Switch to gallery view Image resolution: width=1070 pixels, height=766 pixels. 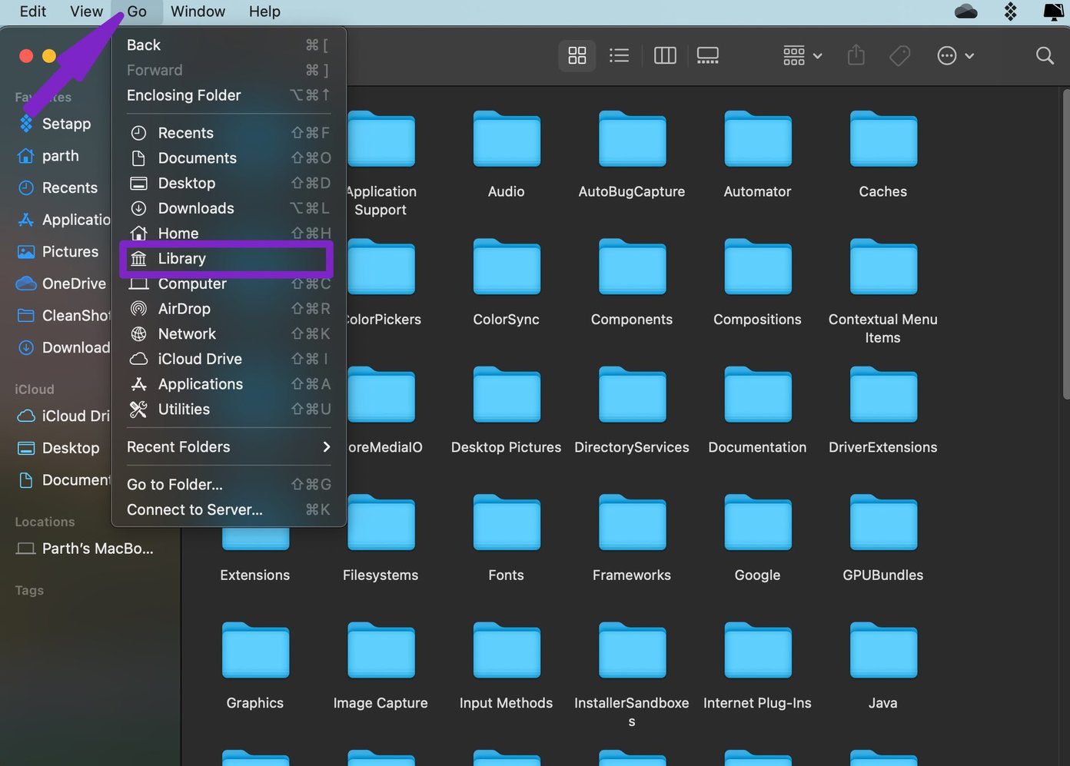pyautogui.click(x=707, y=55)
